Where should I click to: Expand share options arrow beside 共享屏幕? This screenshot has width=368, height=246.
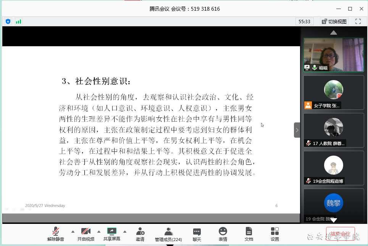(124, 232)
